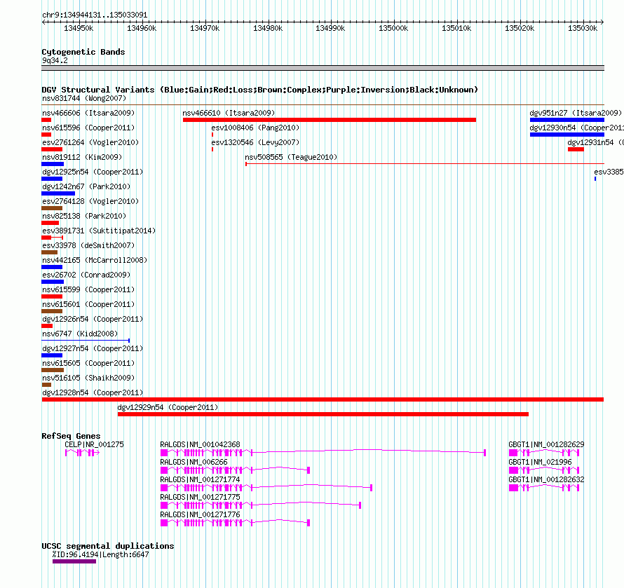Select the RALGDS|NM_006266 transcript label
The height and width of the screenshot is (588, 624).
[x=194, y=462]
